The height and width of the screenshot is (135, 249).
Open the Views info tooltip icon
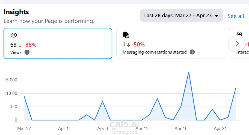tap(27, 52)
